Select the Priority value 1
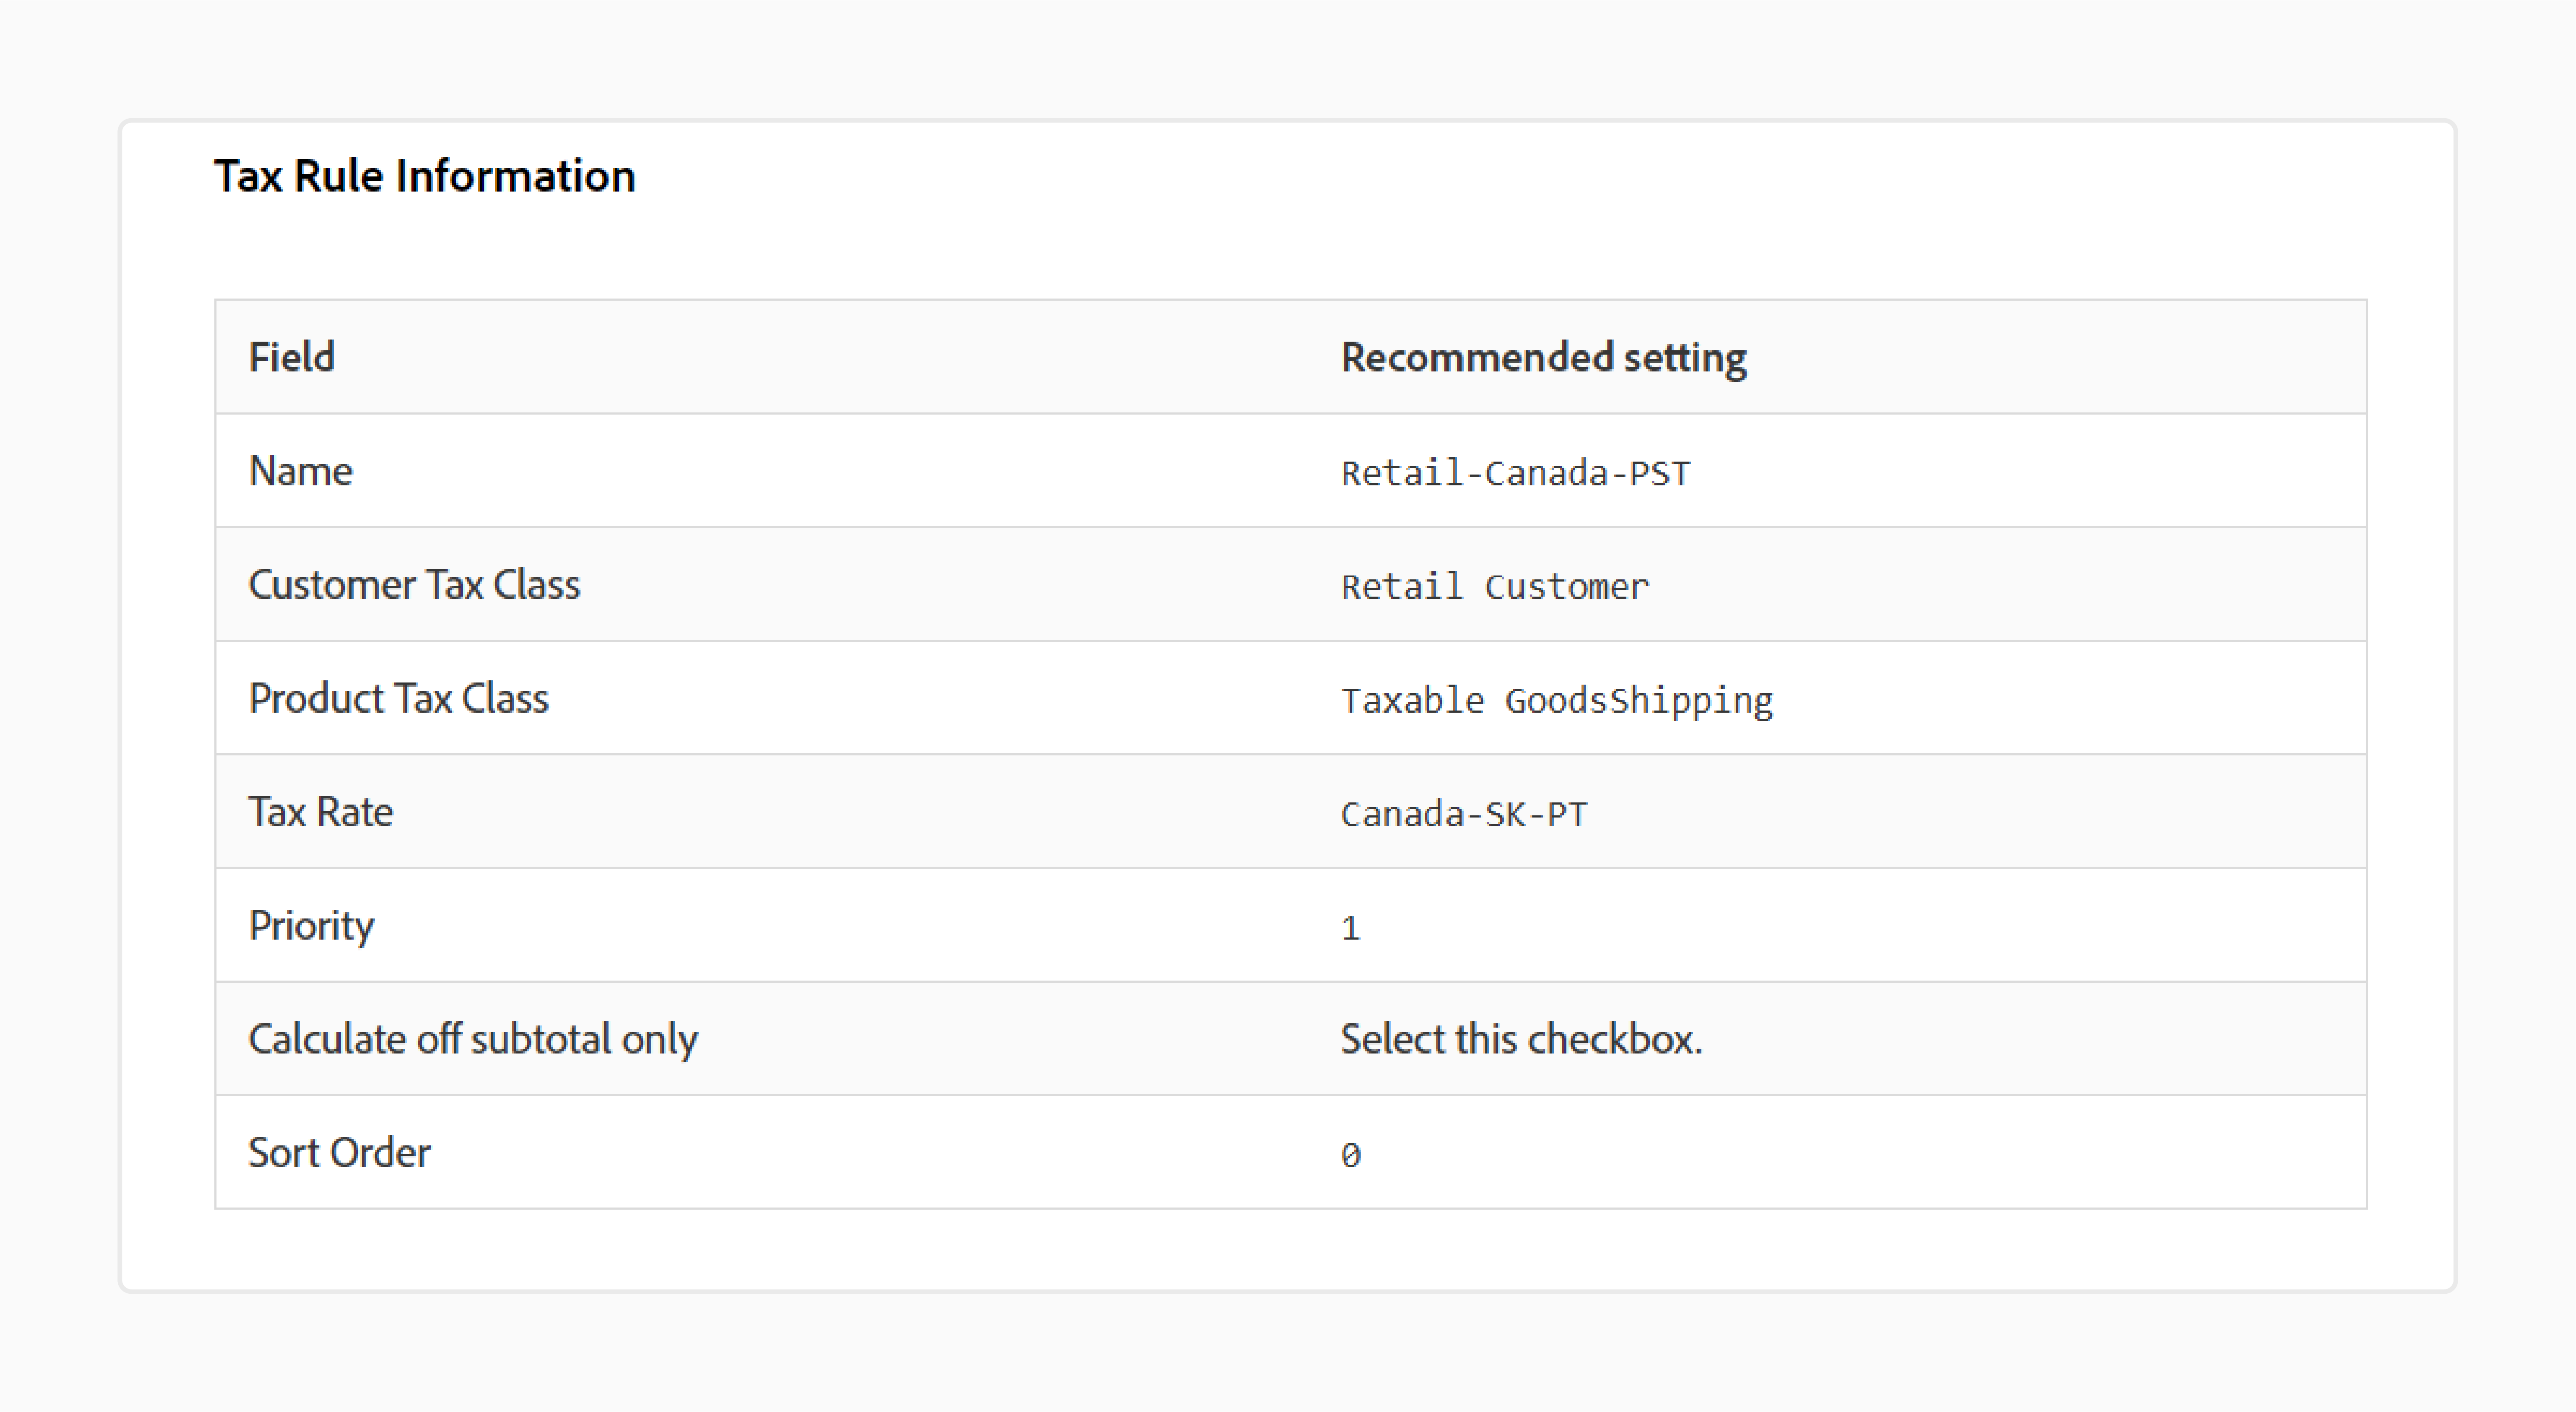The width and height of the screenshot is (2576, 1412). 1350,928
